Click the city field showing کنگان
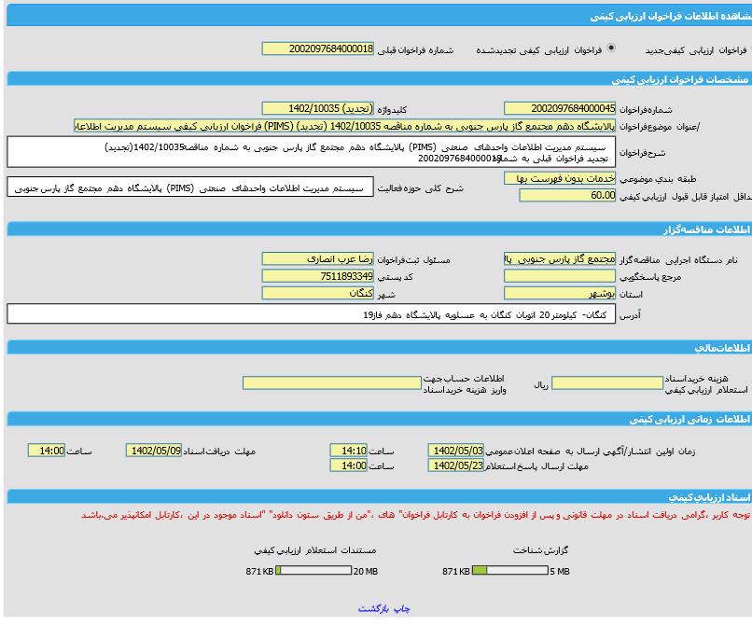This screenshot has width=752, height=625. (x=317, y=293)
